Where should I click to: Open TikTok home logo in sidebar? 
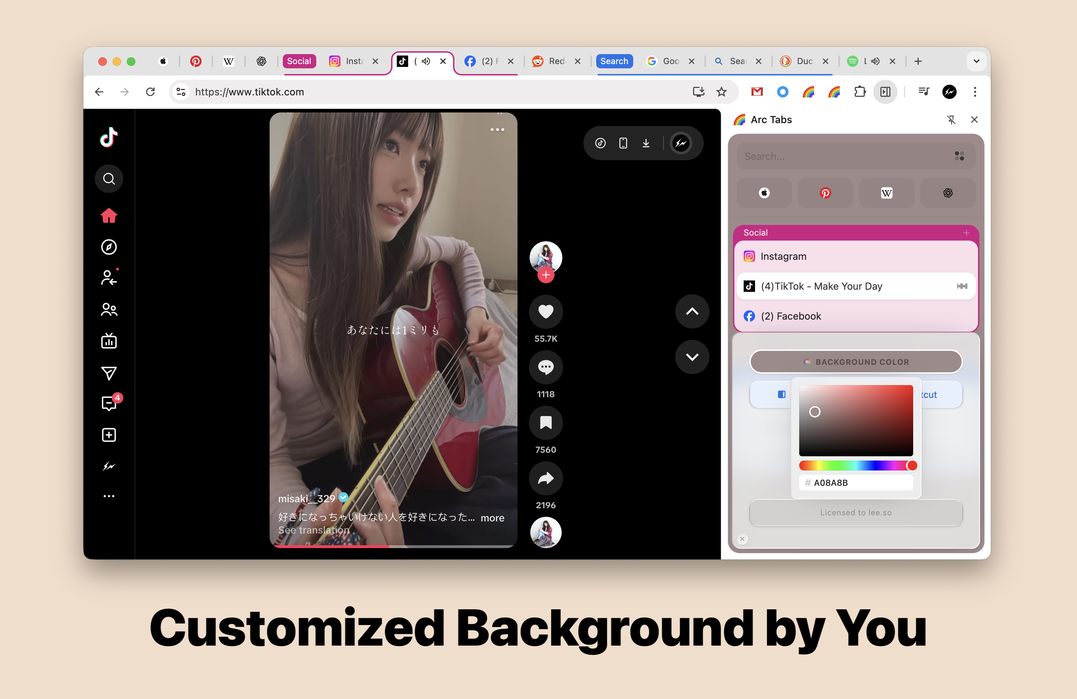pyautogui.click(x=109, y=137)
